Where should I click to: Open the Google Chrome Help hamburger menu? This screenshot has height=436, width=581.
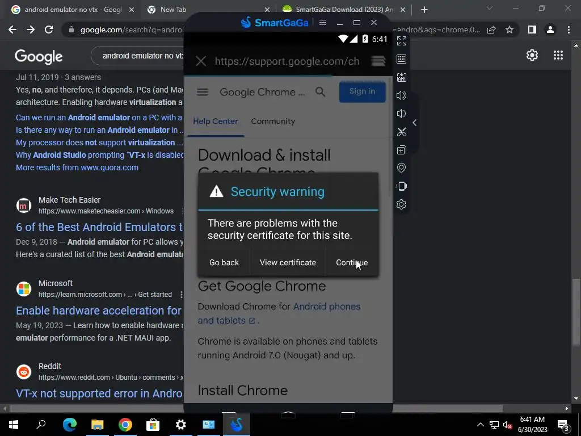(203, 92)
